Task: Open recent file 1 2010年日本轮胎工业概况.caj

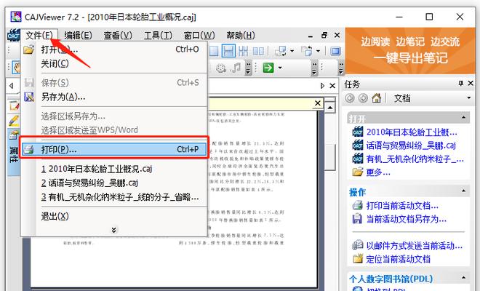Action: [115, 169]
